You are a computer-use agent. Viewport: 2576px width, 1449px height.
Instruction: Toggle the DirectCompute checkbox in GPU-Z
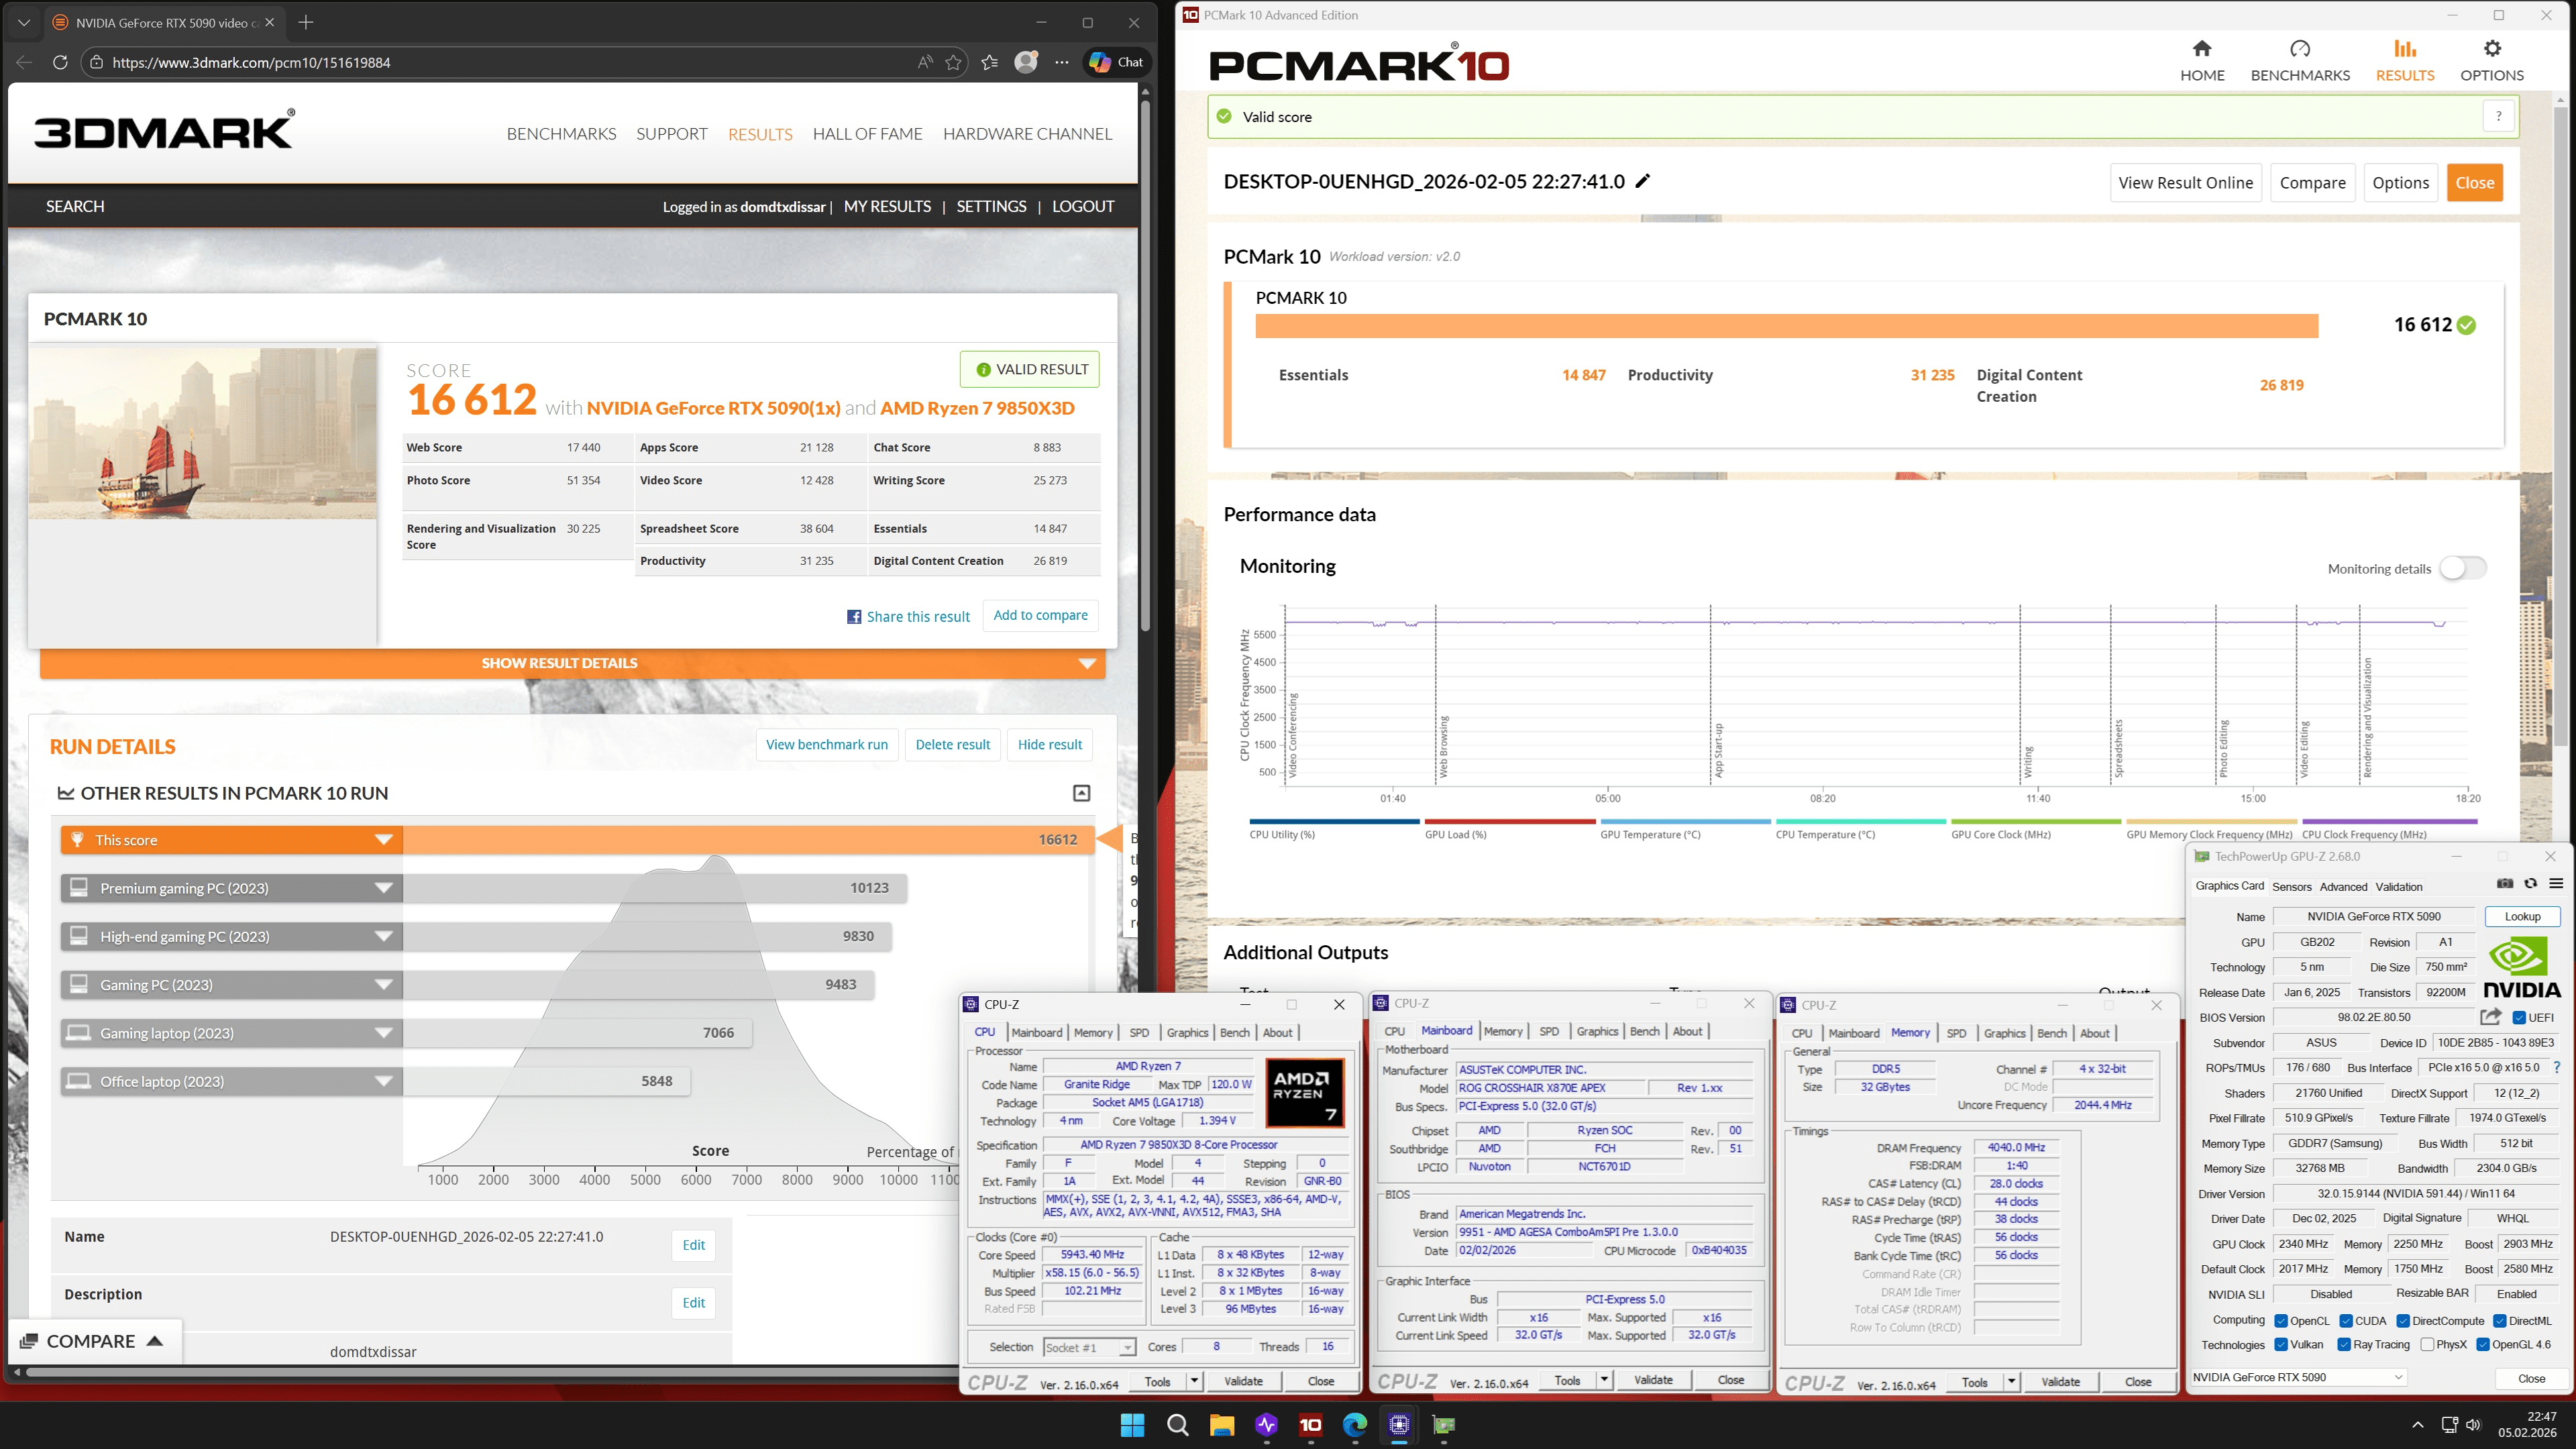click(x=2403, y=1321)
